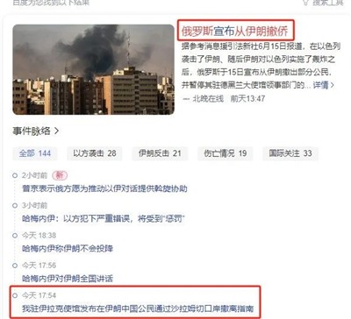
Task: Click timeline marker dot for 2小时前
Action: [x=15, y=175]
